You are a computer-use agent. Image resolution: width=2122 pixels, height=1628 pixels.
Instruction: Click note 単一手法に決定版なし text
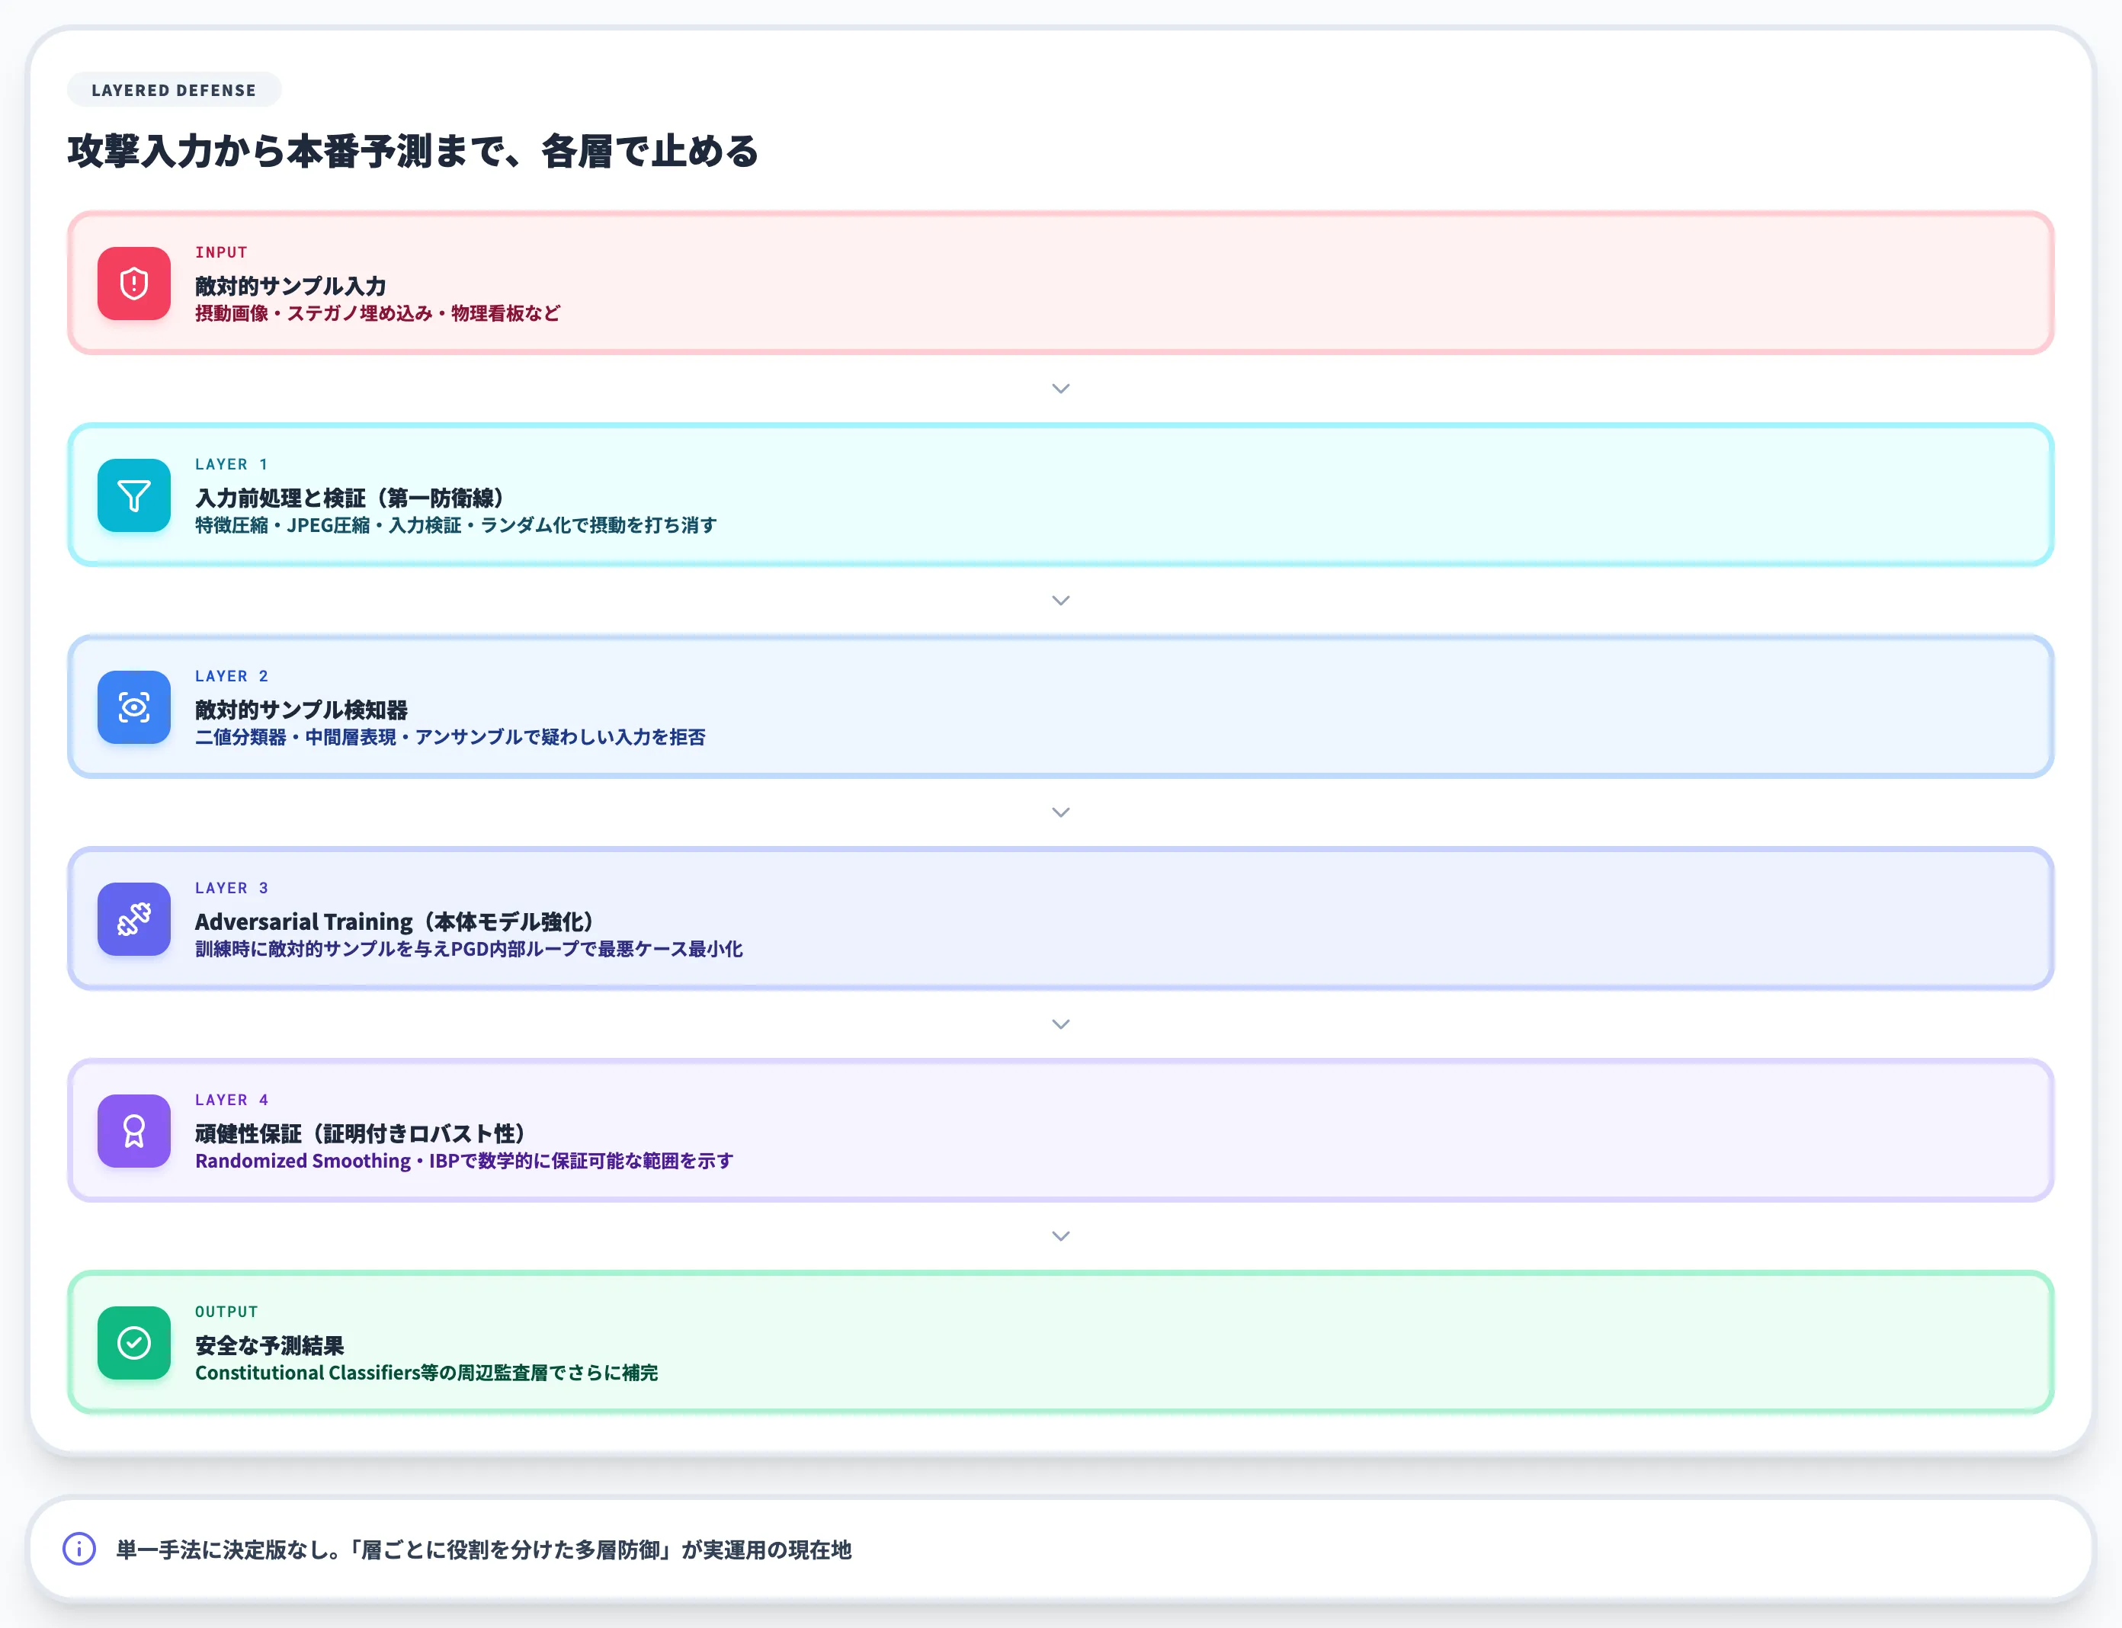pos(483,1549)
